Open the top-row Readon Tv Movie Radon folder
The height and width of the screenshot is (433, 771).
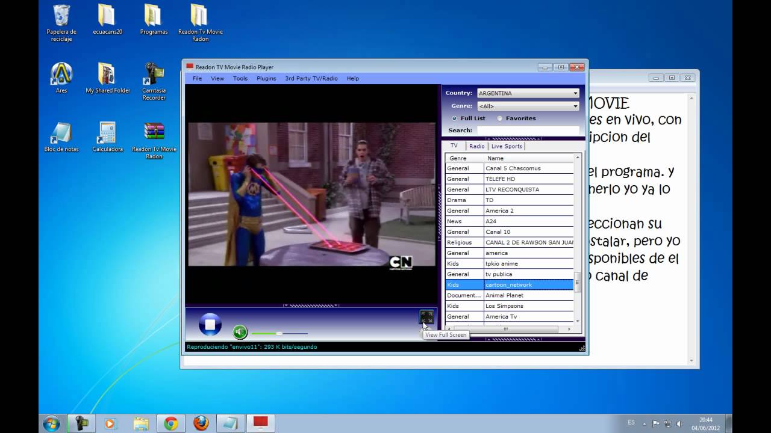click(201, 23)
